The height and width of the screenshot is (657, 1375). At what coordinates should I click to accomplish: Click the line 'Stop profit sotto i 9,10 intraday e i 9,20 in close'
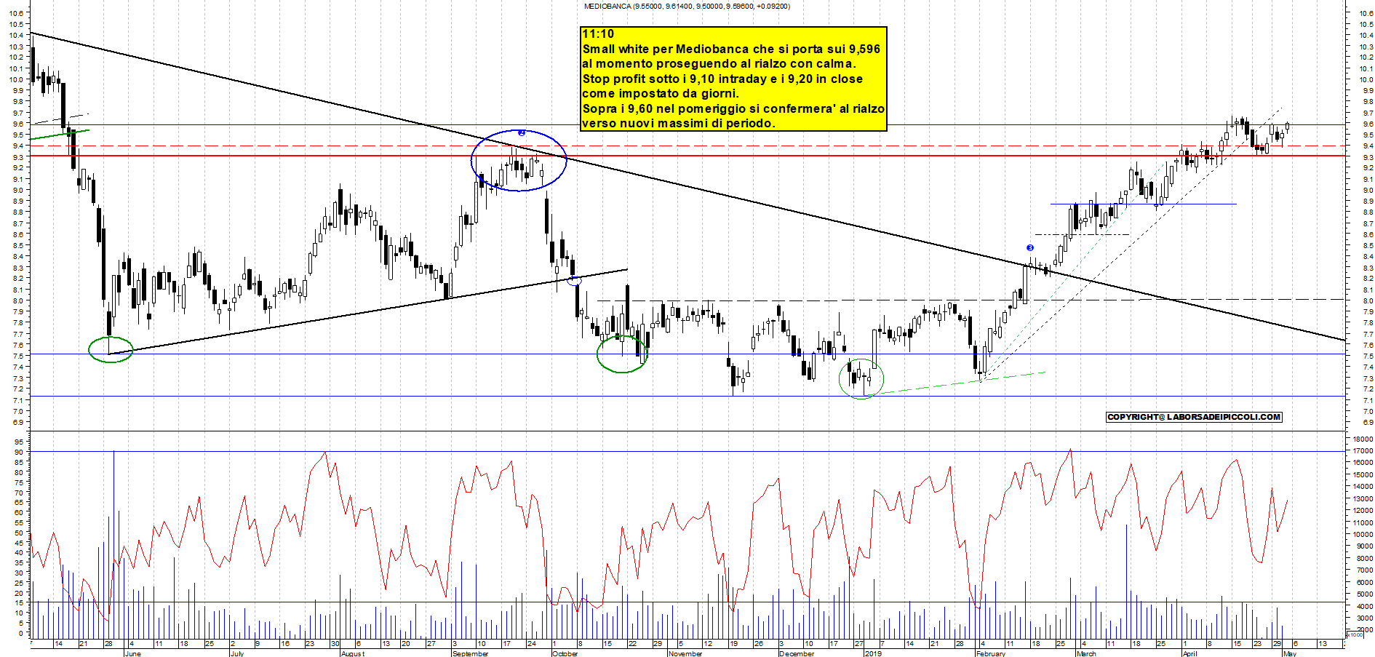coord(722,79)
